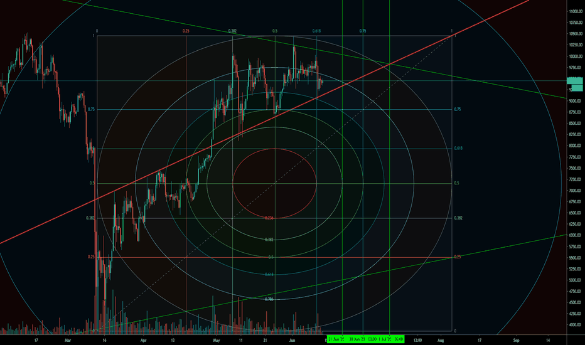585x345 pixels.
Task: Click the 0.75 label right of the Fib box
Action: coord(458,109)
